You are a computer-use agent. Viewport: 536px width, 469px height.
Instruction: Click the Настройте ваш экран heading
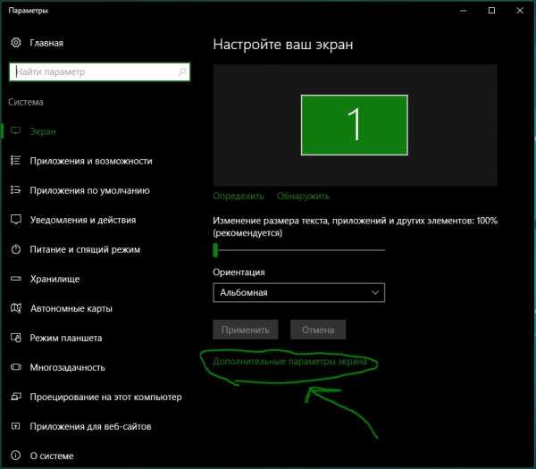pyautogui.click(x=282, y=45)
